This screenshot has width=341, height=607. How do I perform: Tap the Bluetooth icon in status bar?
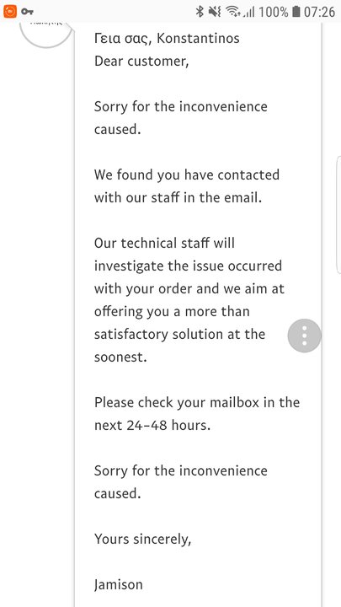[200, 12]
